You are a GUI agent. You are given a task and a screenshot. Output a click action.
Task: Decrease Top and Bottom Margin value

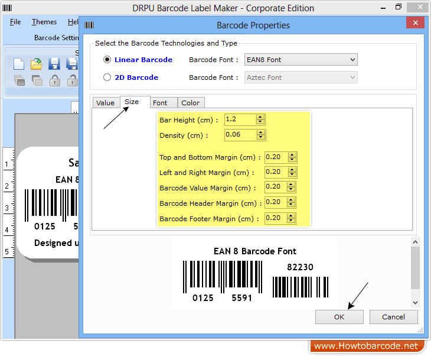(292, 160)
